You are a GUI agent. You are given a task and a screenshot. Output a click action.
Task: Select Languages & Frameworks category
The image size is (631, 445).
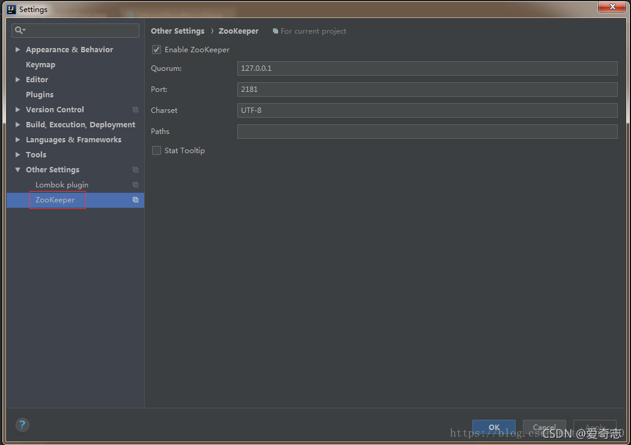coord(74,139)
